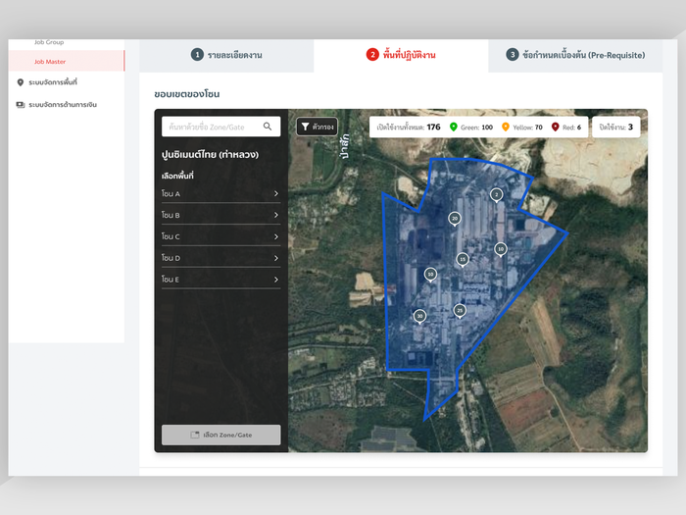Viewport: 686px width, 515px height.
Task: Expand โซน A chevron
Action: 276,193
